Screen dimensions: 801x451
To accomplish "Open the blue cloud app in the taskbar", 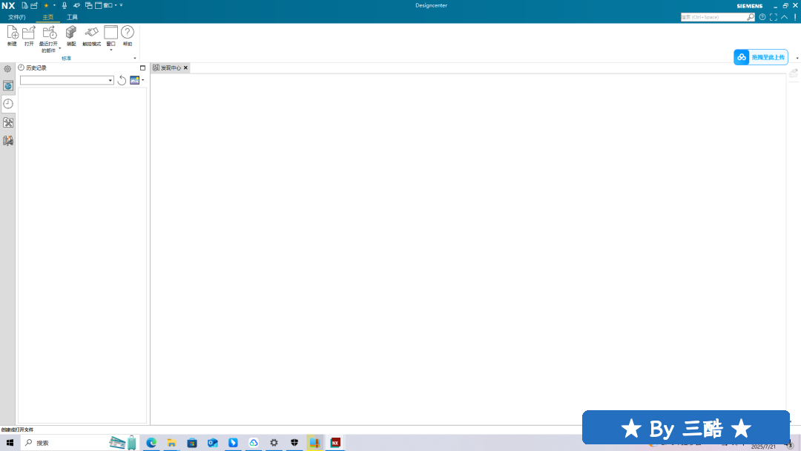I will point(254,443).
